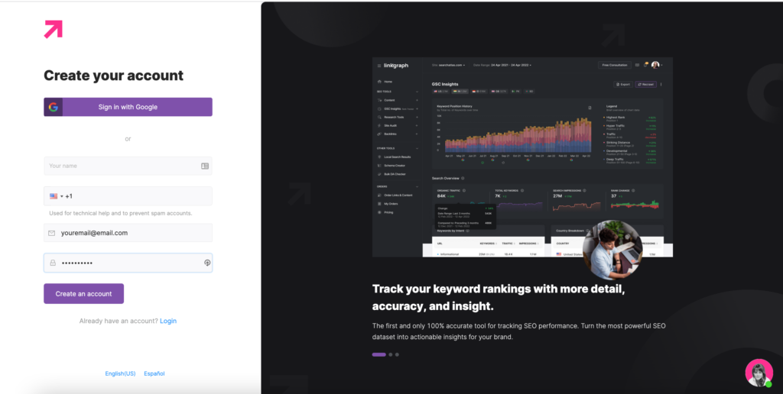
Task: Follow the Login link
Action: point(168,321)
